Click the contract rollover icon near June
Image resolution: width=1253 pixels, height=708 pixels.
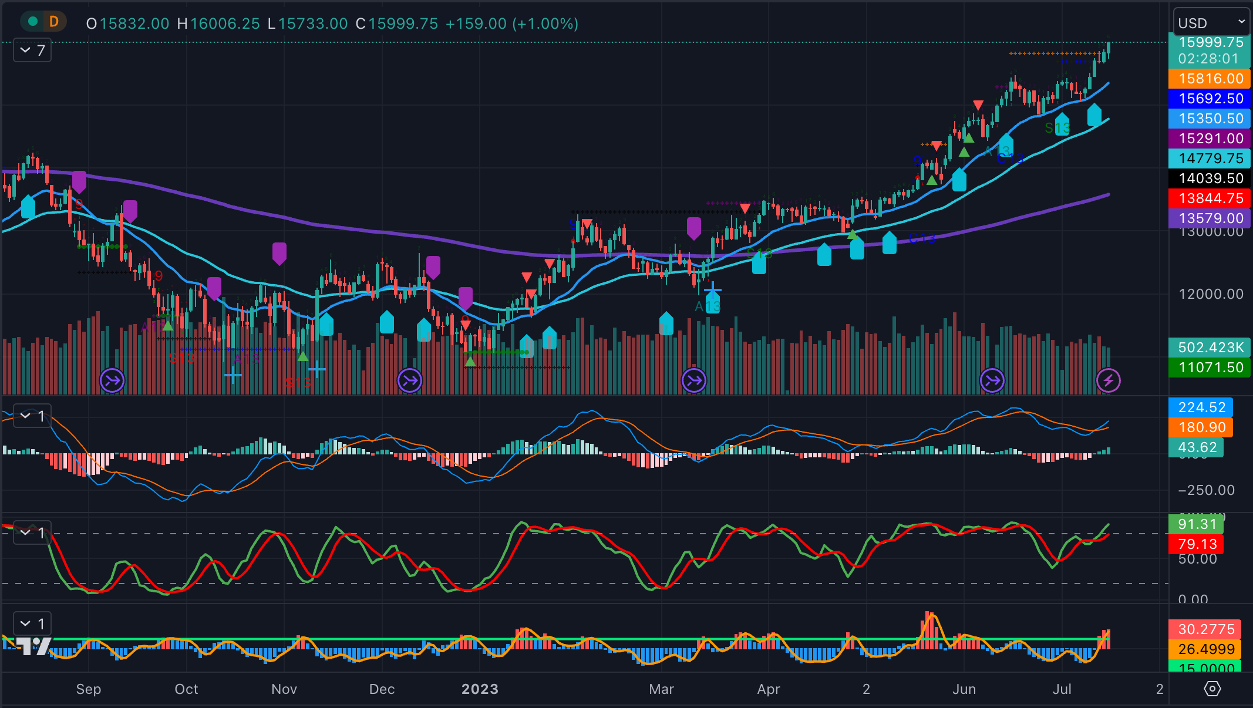(x=992, y=381)
